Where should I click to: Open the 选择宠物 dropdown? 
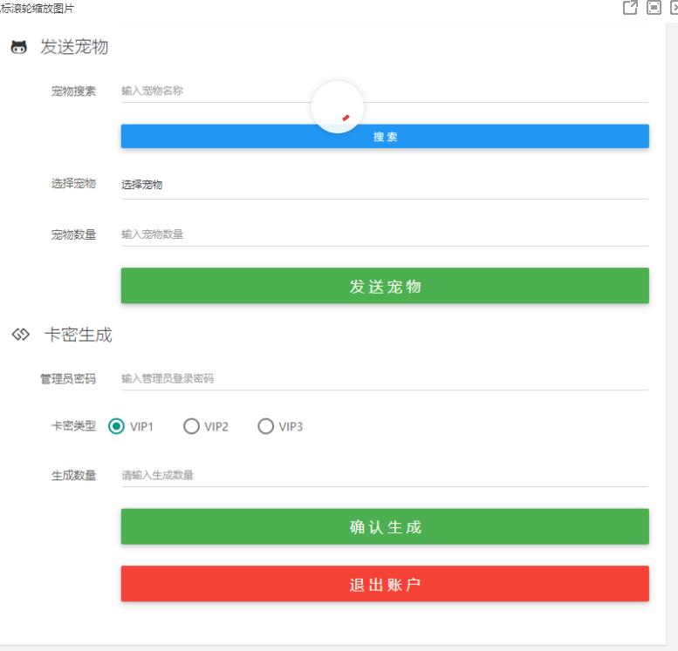coord(384,185)
